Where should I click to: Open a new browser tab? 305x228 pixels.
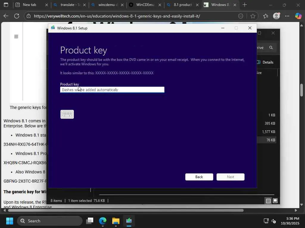tap(245, 5)
